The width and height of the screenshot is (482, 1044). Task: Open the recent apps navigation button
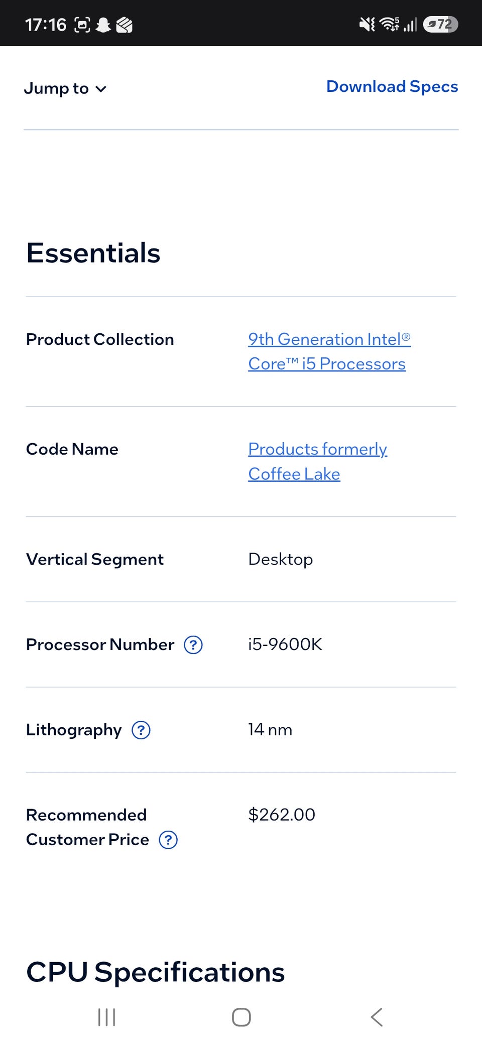click(106, 1017)
